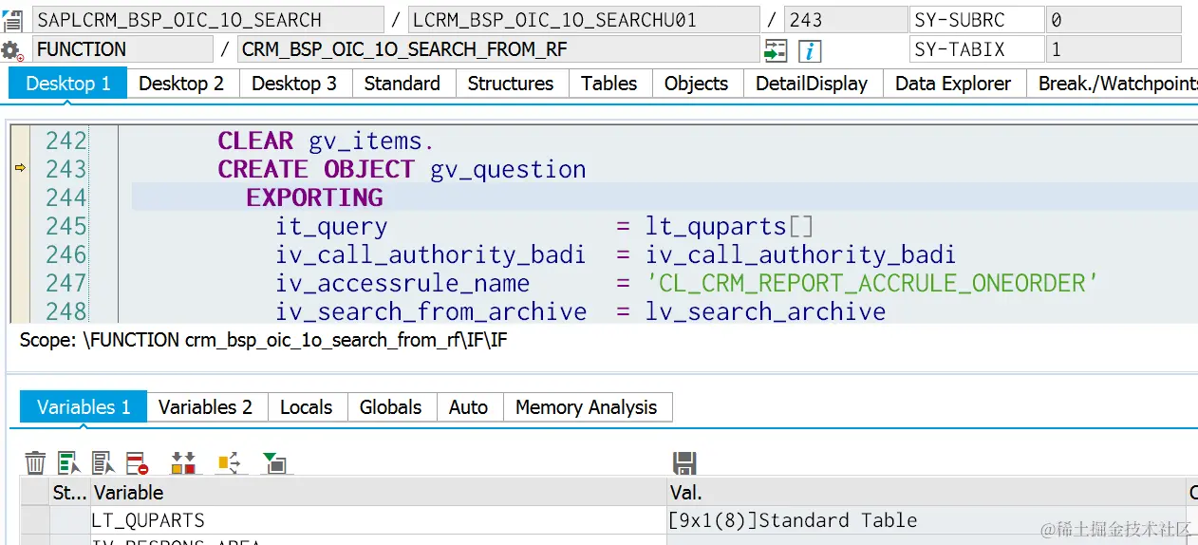Viewport: 1198px width, 545px height.
Task: Click the FUNCTION event type field
Action: coord(122,49)
